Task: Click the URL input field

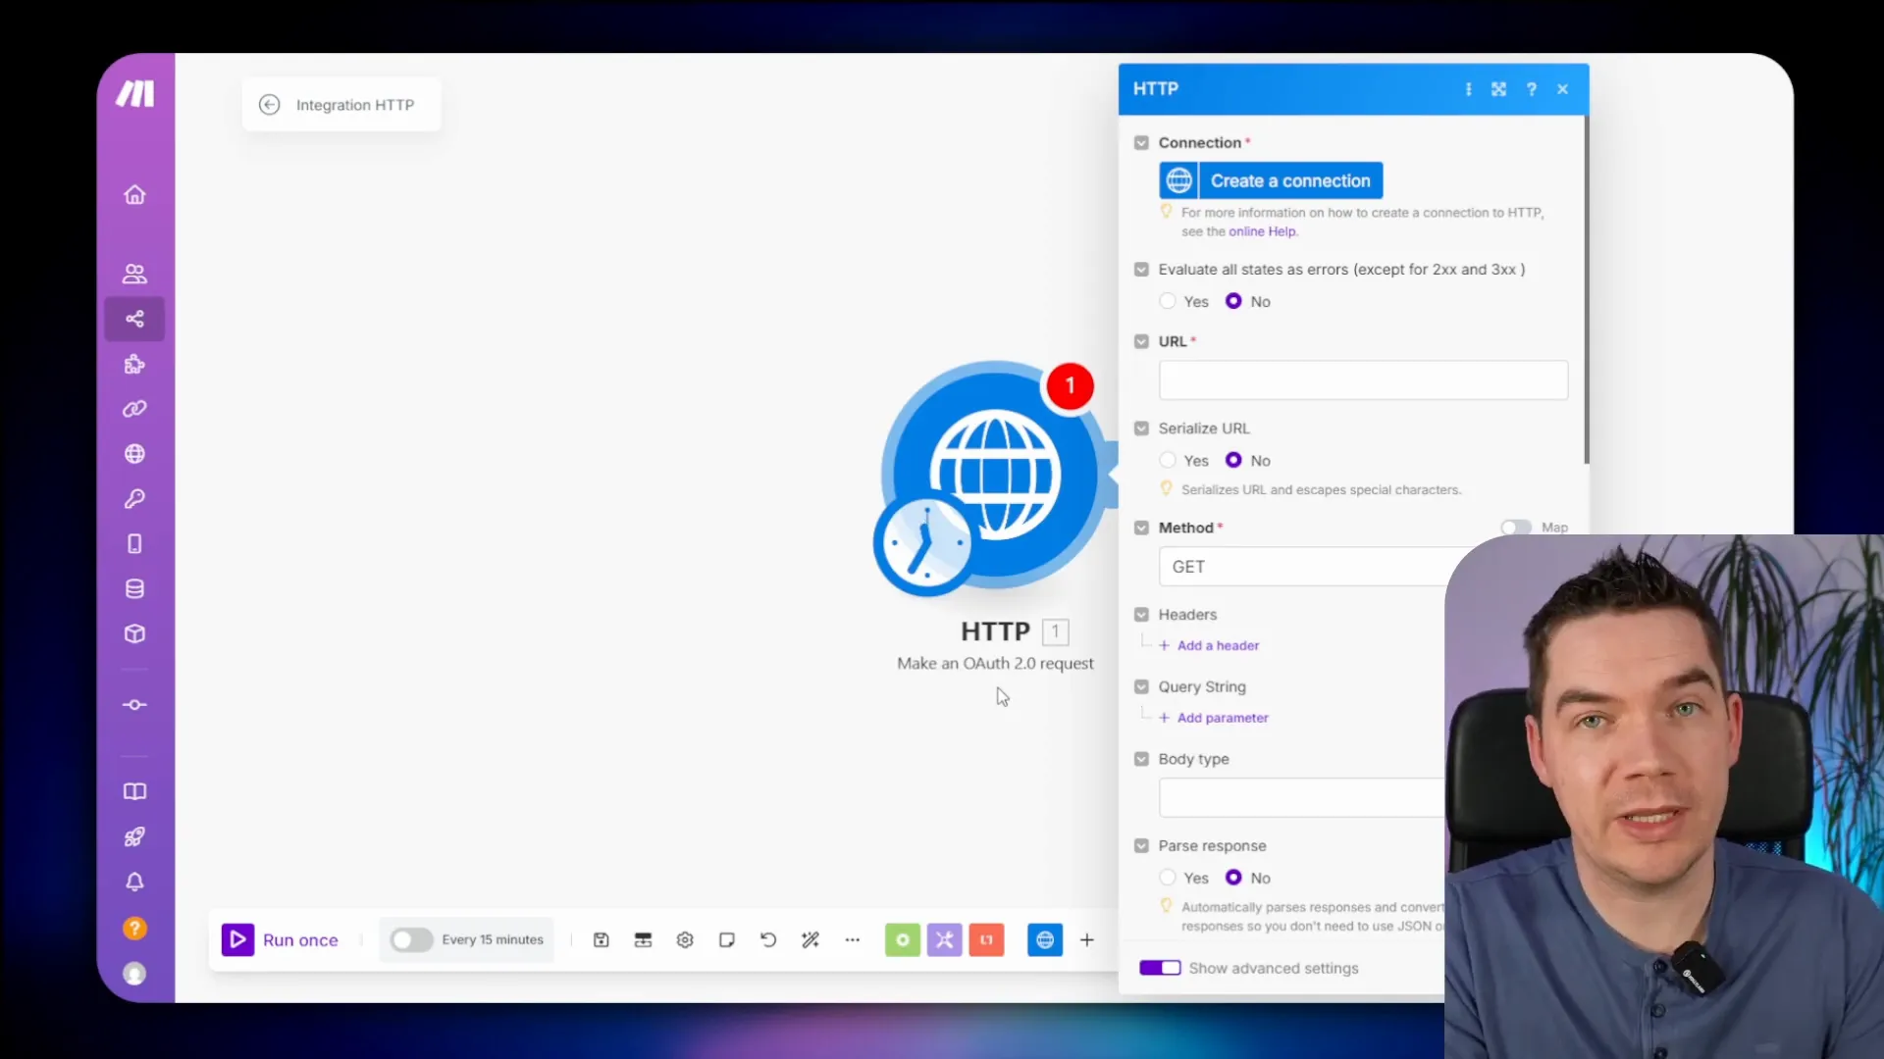Action: click(1363, 380)
